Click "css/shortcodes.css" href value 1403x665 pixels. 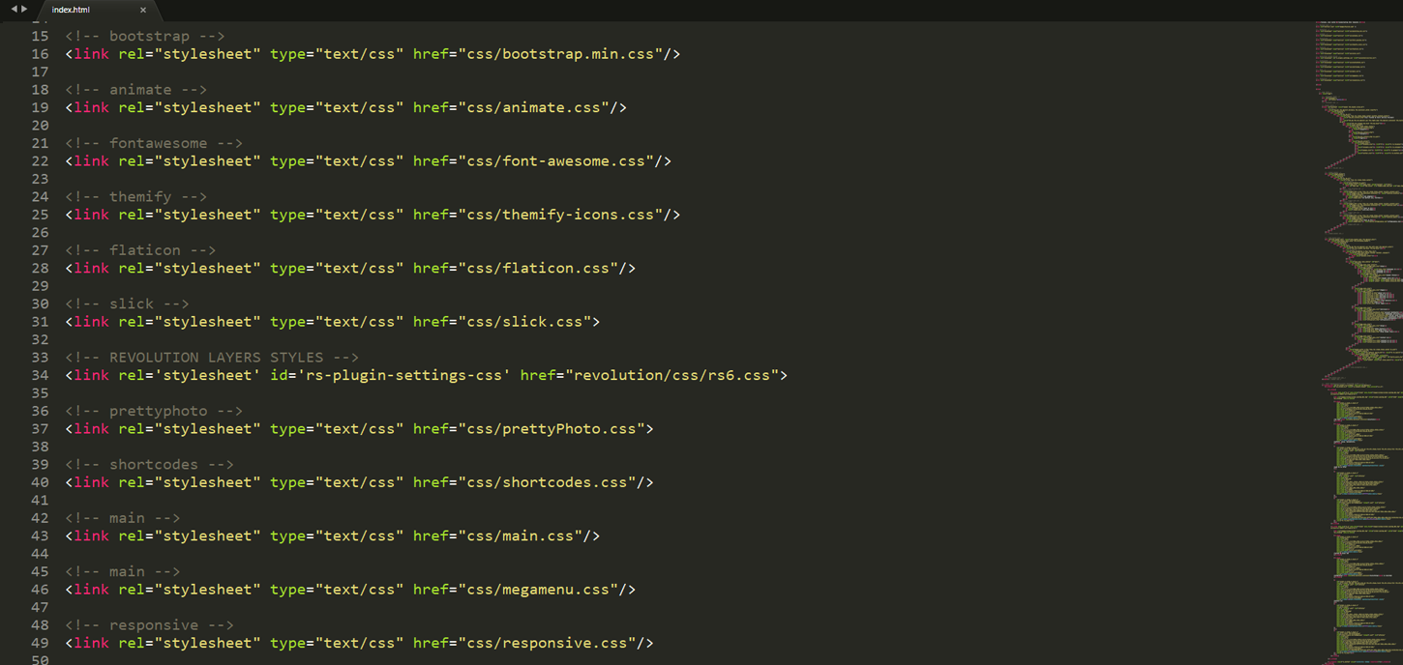pos(548,482)
